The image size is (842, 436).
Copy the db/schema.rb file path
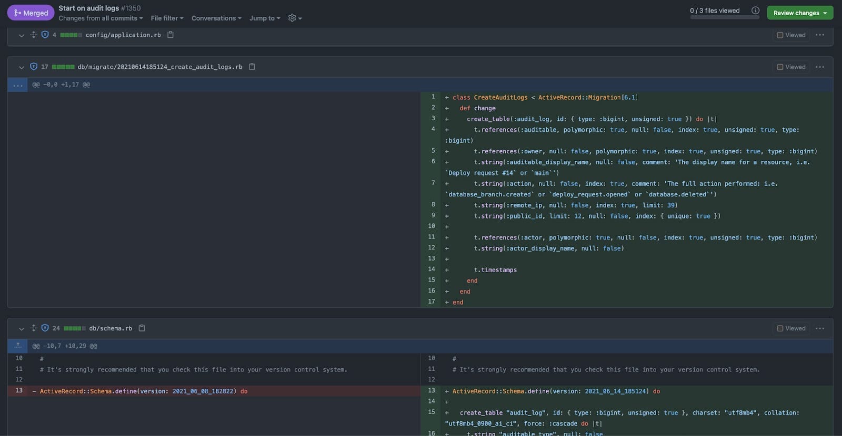pos(142,328)
